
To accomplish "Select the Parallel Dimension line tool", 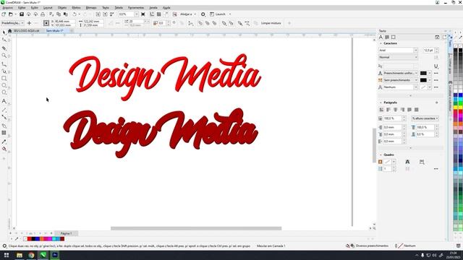I will pyautogui.click(x=4, y=110).
